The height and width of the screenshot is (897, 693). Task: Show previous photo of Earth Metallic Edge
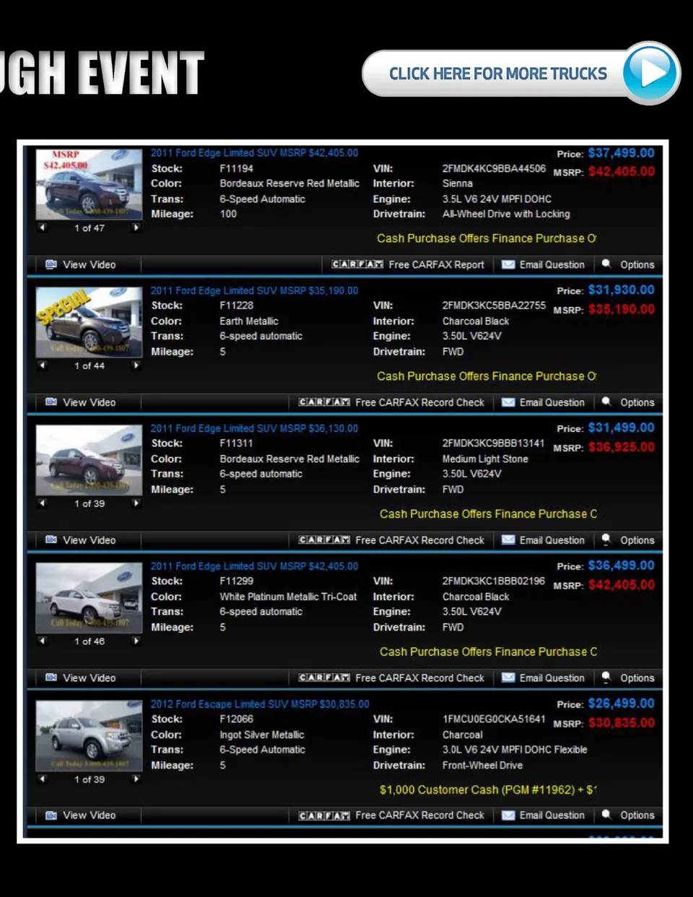tap(43, 365)
